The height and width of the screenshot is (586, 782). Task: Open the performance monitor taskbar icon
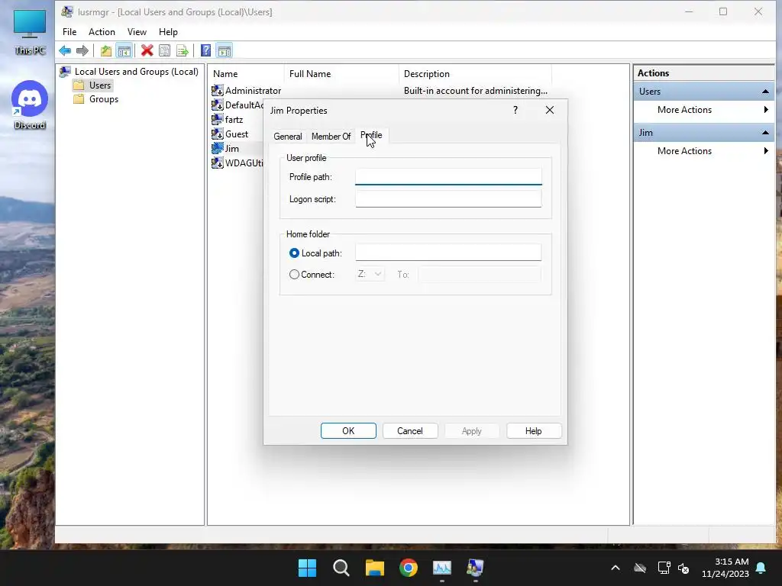[442, 568]
